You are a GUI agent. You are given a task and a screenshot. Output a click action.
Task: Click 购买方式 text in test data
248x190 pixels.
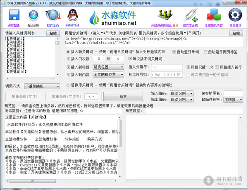[95, 139]
